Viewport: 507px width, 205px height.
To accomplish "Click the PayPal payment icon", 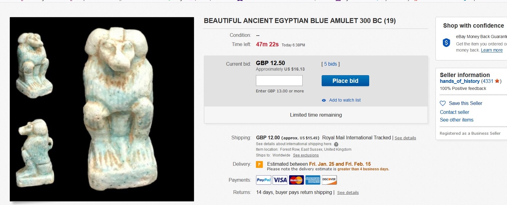I will click(264, 180).
